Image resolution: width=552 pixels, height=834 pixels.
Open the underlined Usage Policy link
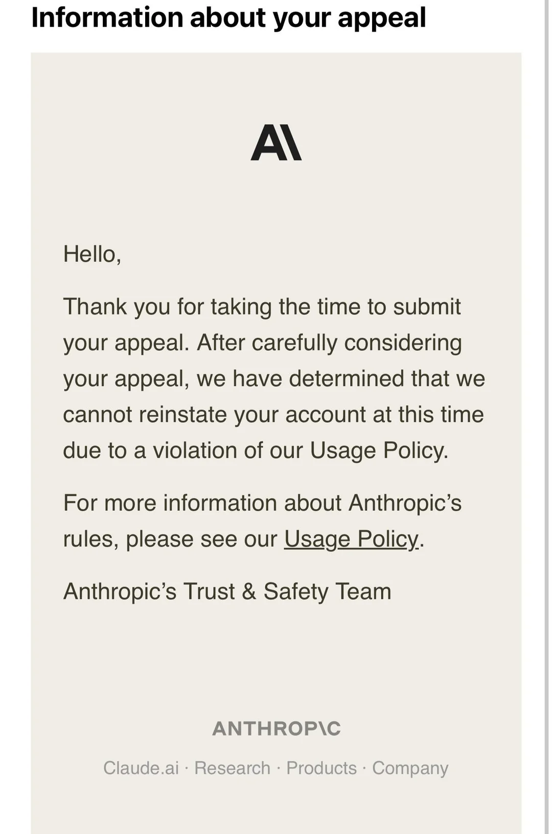pyautogui.click(x=352, y=539)
